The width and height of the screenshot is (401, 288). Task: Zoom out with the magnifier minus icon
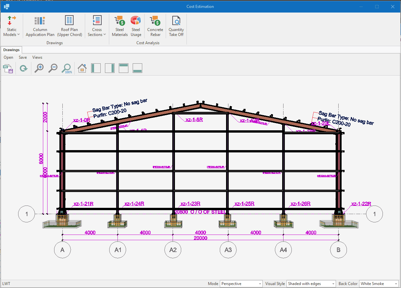point(53,68)
